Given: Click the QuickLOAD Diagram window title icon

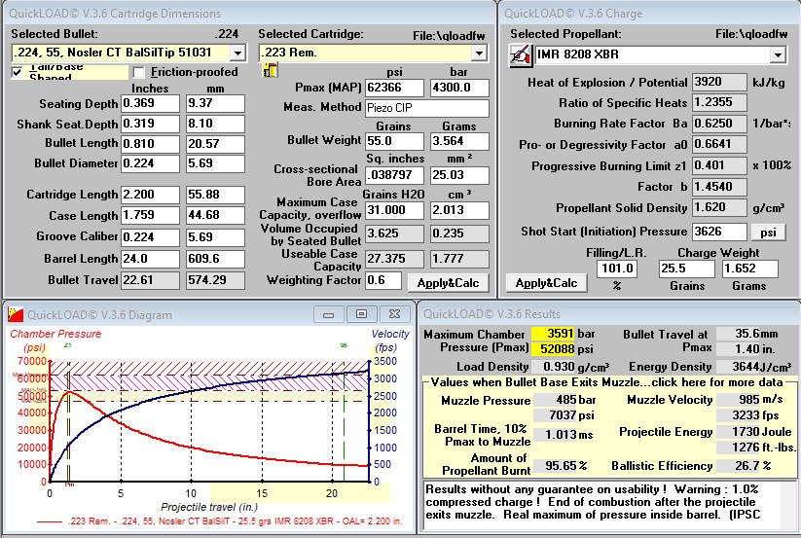Looking at the screenshot, I should (x=13, y=313).
